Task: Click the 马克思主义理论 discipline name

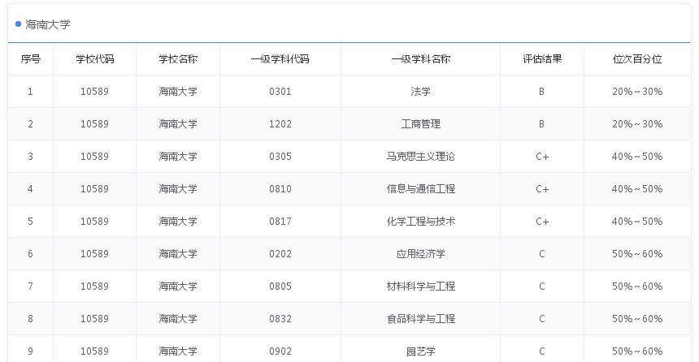Action: click(420, 157)
